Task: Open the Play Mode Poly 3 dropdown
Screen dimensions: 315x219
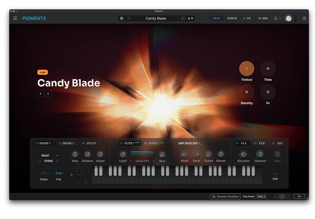Action: pyautogui.click(x=261, y=197)
